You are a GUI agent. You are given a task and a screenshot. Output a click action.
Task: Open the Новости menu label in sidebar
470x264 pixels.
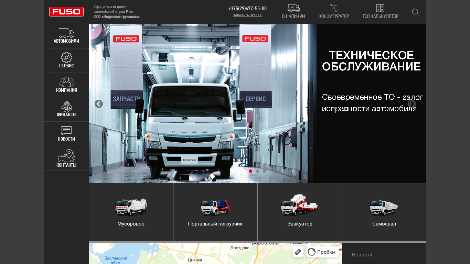[66, 139]
